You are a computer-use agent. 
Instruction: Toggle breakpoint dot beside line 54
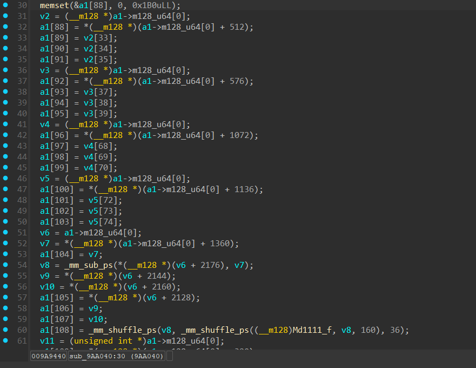[x=5, y=265]
